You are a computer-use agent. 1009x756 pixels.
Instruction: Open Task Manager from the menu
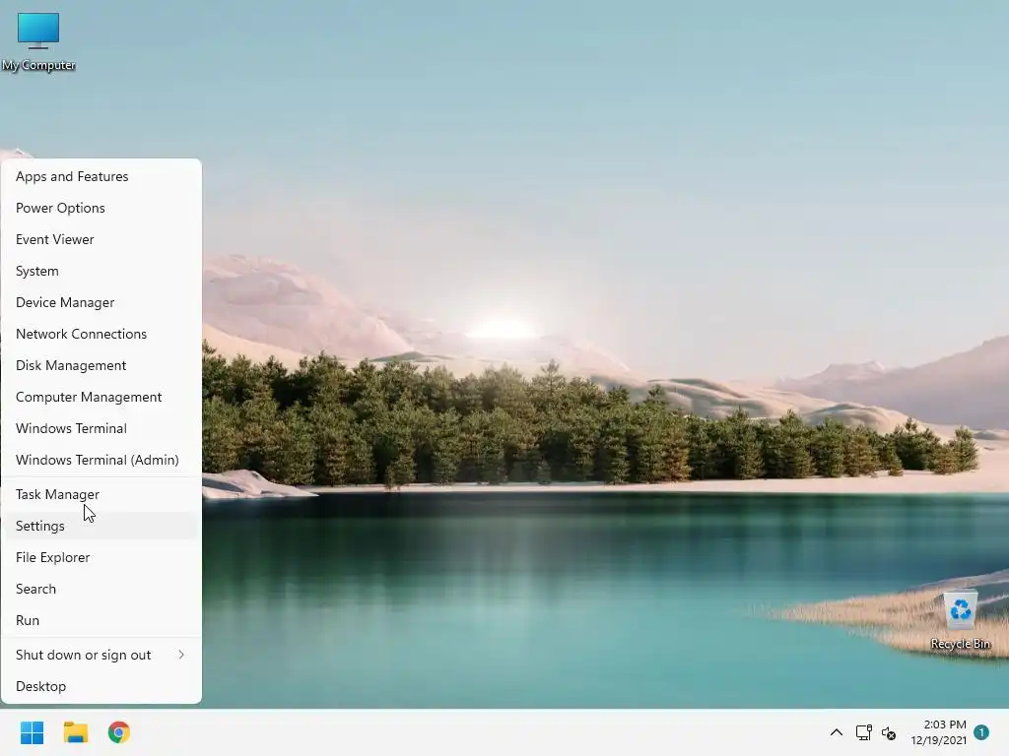click(x=101, y=494)
